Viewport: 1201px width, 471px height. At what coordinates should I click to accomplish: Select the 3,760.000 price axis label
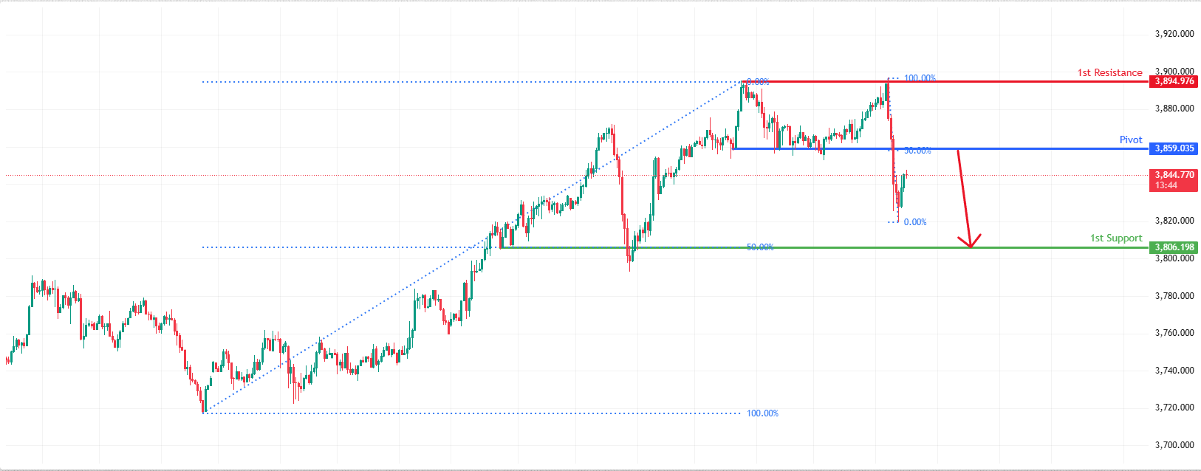pyautogui.click(x=1174, y=333)
